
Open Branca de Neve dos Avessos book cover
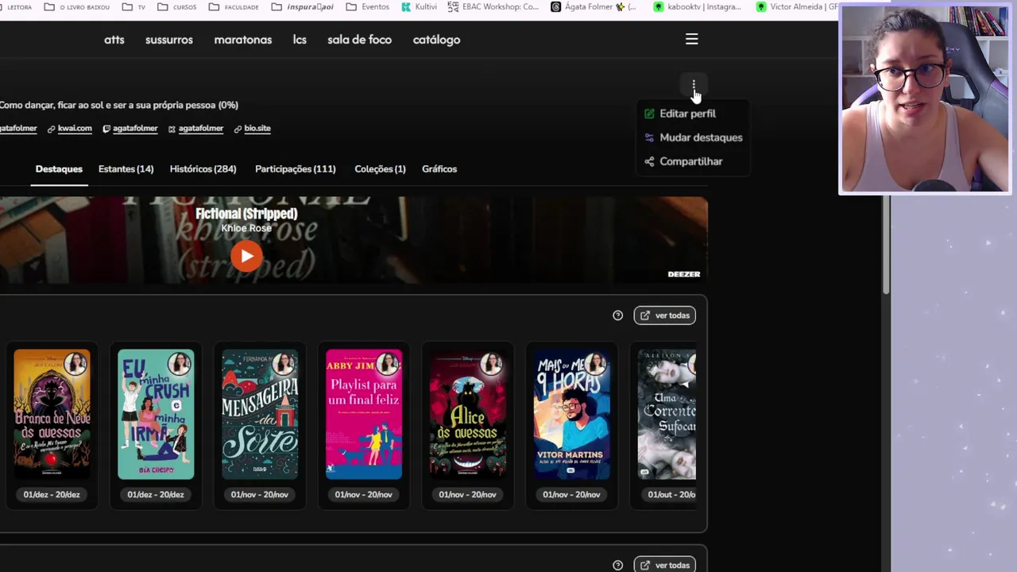coord(52,415)
